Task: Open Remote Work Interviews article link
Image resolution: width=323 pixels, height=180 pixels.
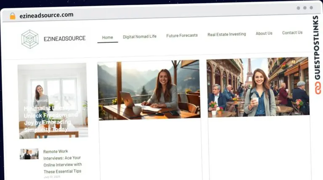Action: point(63,161)
